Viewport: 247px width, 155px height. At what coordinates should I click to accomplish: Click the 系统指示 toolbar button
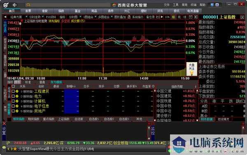pyautogui.click(x=137, y=17)
